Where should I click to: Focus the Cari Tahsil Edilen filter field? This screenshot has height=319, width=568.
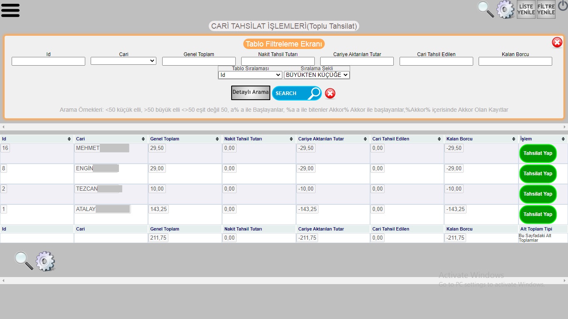coord(436,61)
